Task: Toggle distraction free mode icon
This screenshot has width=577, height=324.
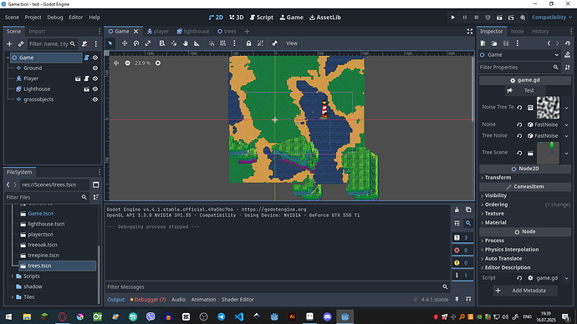Action: [470, 32]
